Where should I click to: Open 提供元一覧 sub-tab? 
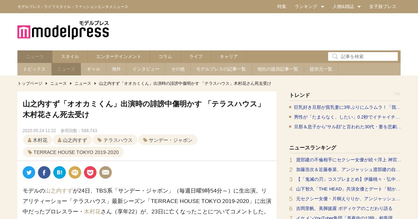click(321, 69)
